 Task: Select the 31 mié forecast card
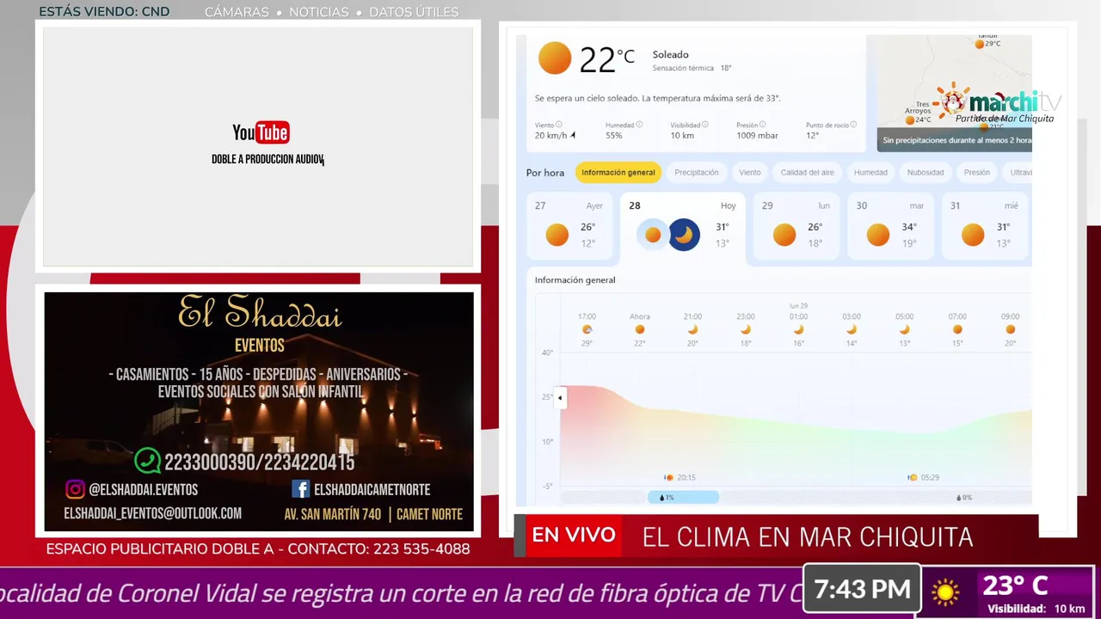click(x=985, y=226)
